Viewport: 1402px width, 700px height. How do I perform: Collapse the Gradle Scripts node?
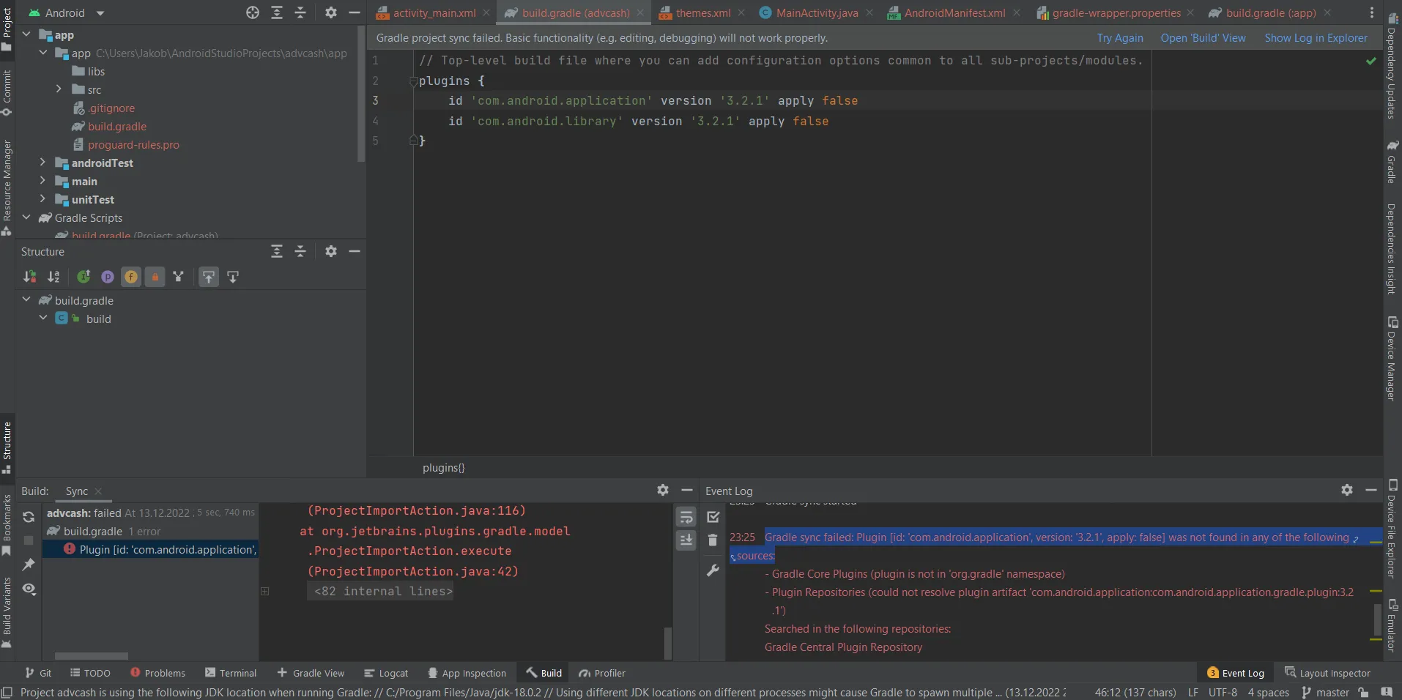[x=26, y=217]
